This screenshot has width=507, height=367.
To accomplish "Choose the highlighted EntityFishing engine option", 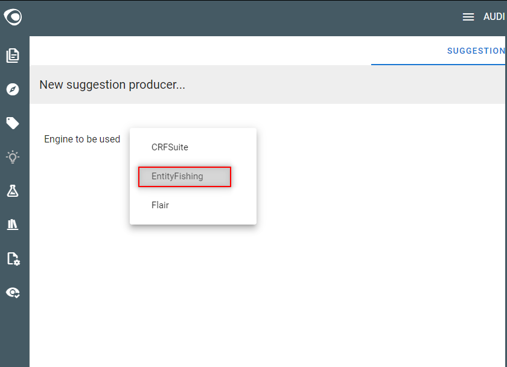I will [185, 176].
